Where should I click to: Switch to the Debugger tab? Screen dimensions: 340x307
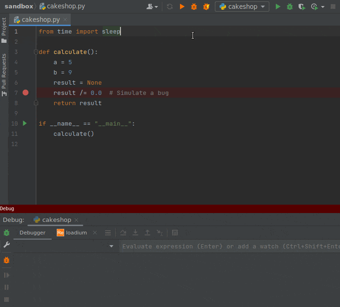32,233
